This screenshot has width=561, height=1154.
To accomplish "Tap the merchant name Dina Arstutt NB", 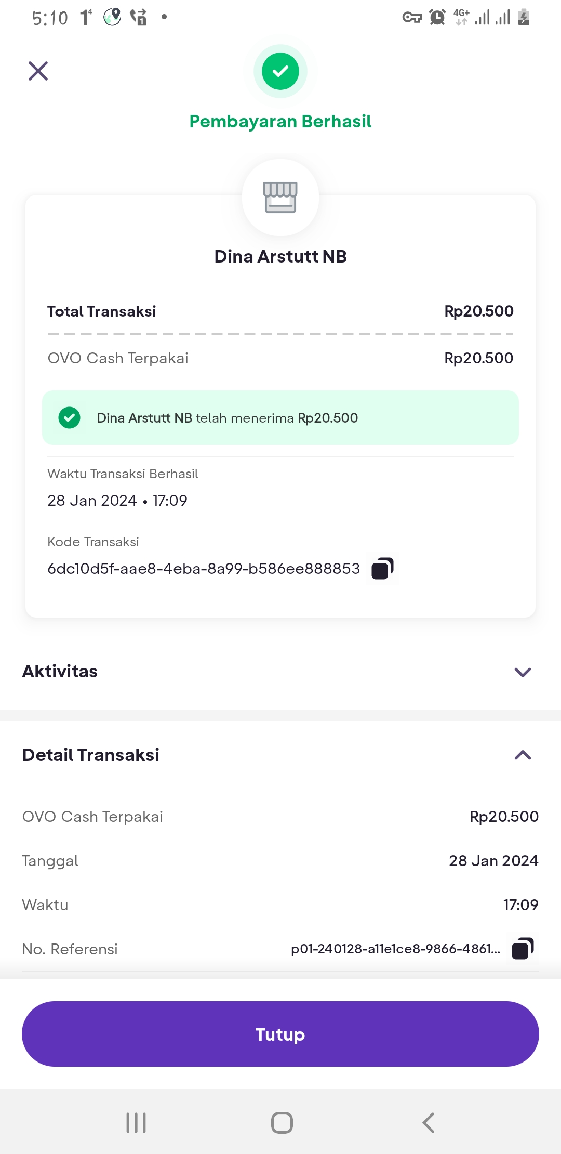I will coord(280,256).
